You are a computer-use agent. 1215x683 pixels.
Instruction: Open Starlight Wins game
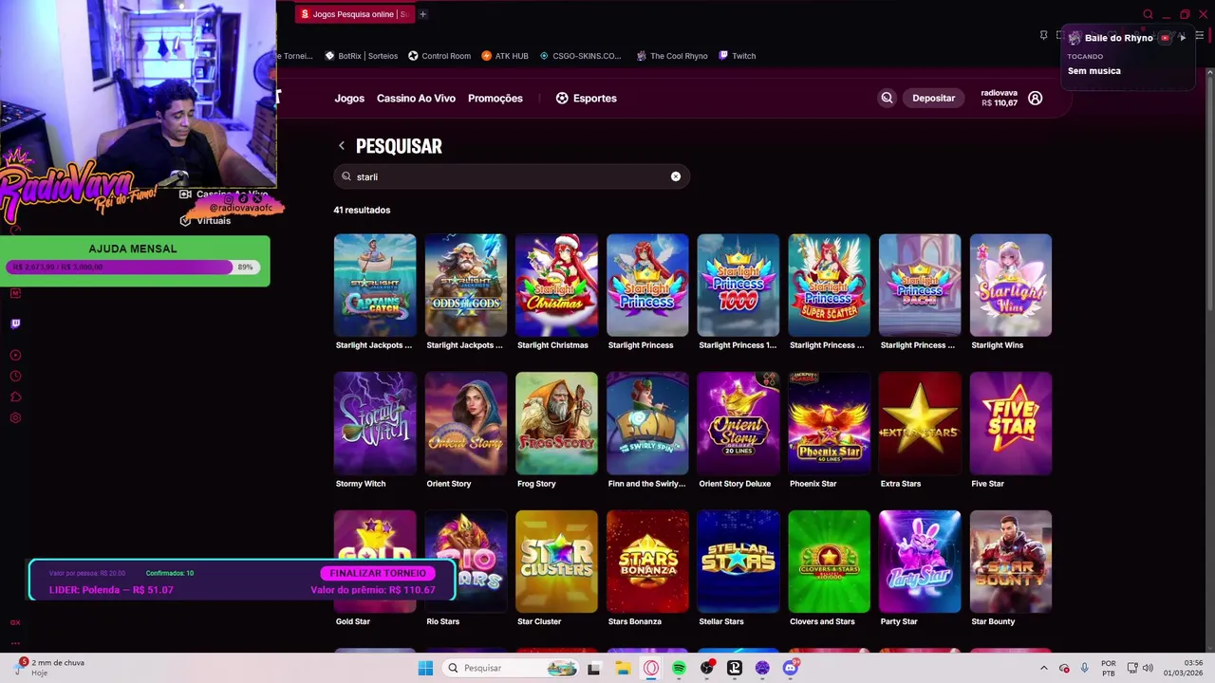[1011, 285]
